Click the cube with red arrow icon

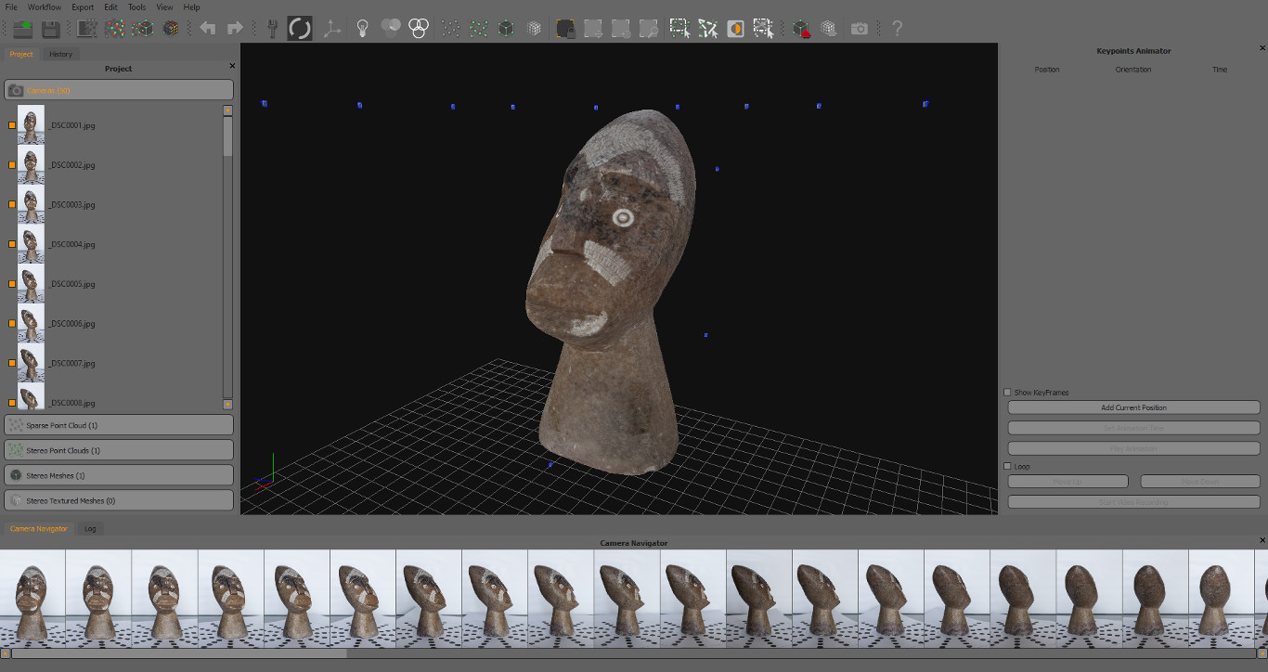click(x=801, y=29)
